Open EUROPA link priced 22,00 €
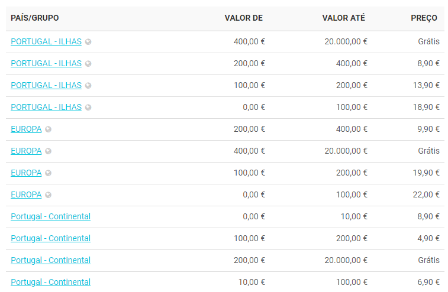Image resolution: width=448 pixels, height=292 pixels. 26,194
